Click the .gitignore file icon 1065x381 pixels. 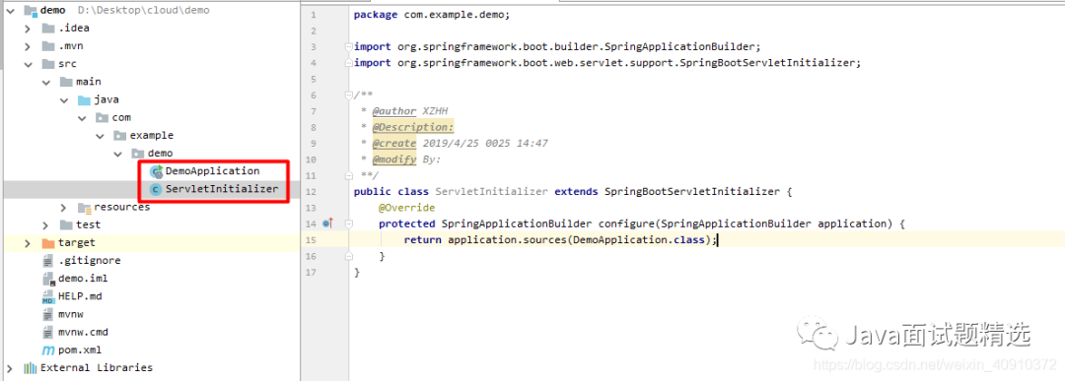pos(47,261)
